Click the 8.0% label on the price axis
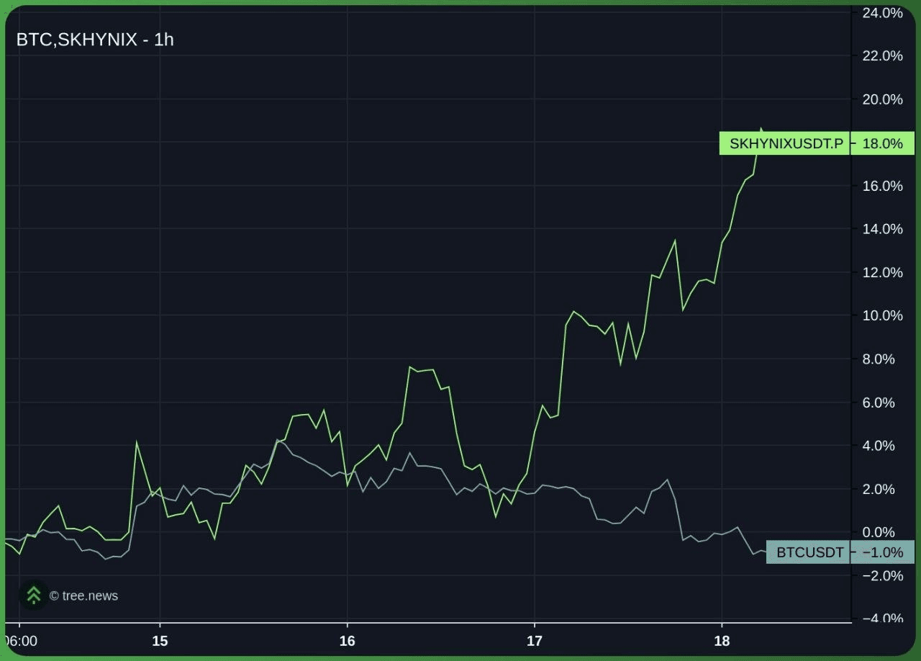 coord(879,359)
